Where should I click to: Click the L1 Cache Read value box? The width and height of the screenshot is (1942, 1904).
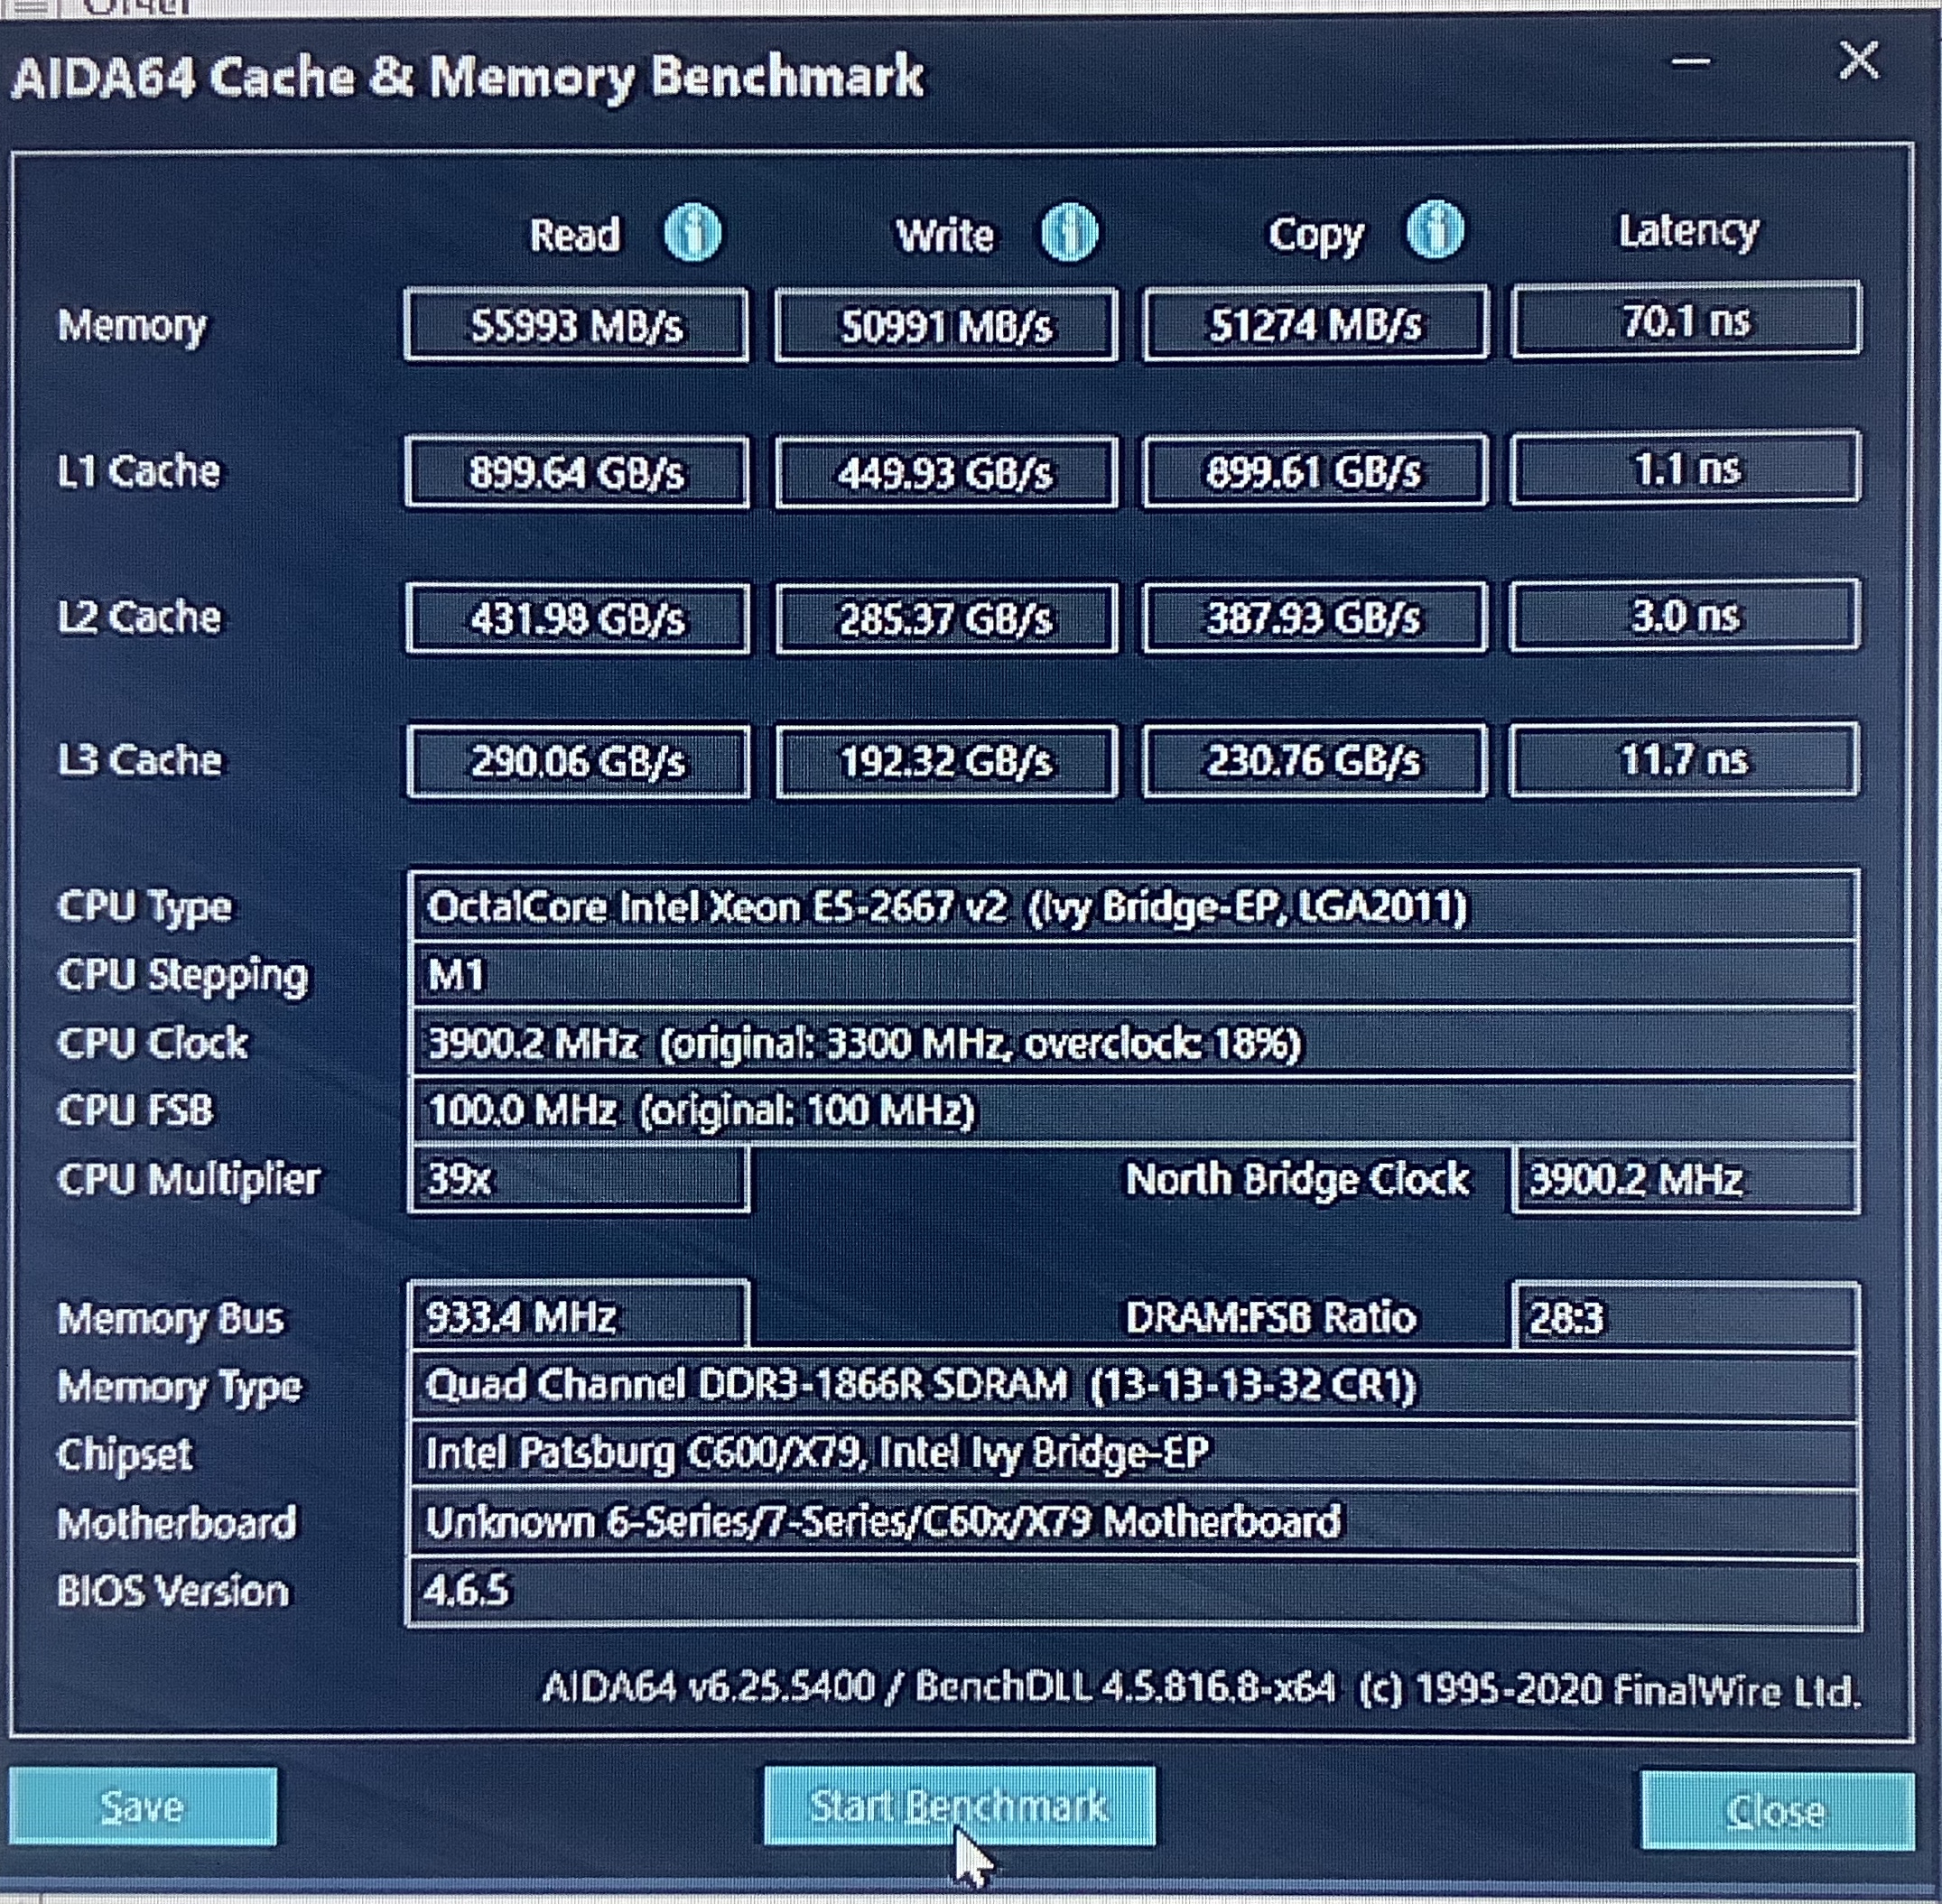[576, 472]
